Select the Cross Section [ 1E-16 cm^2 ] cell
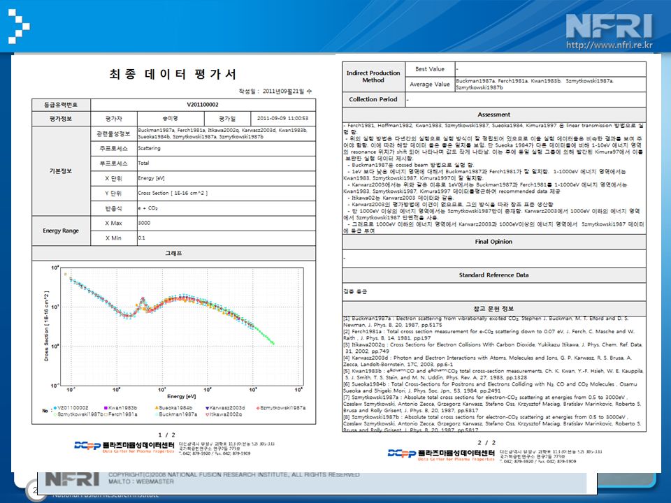The width and height of the screenshot is (671, 503). click(226, 194)
